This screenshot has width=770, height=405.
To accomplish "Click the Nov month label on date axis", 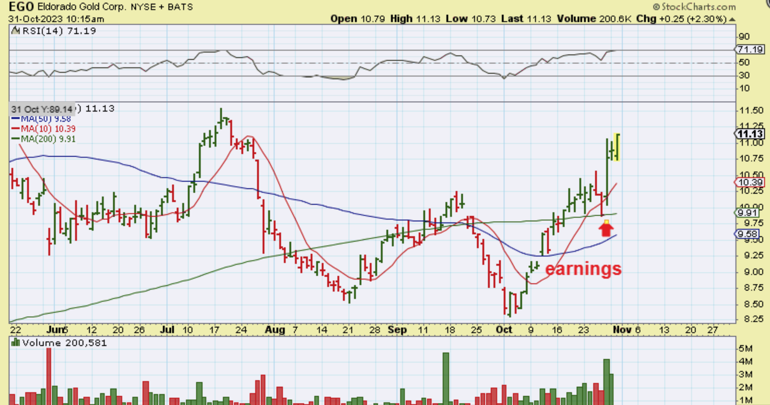I will (622, 330).
